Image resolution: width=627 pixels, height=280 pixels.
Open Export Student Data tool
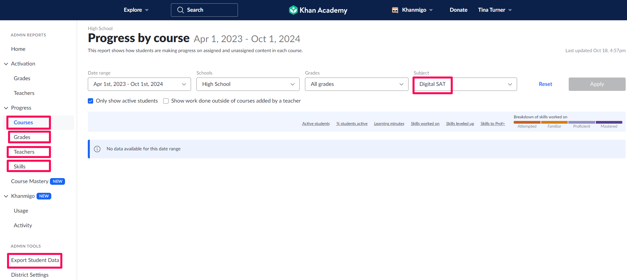point(35,260)
